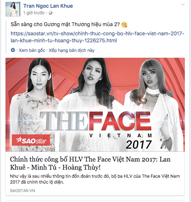The width and height of the screenshot is (191, 202).
Task: Click the SAOSTAR.VN source domain label
Action: pyautogui.click(x=22, y=191)
